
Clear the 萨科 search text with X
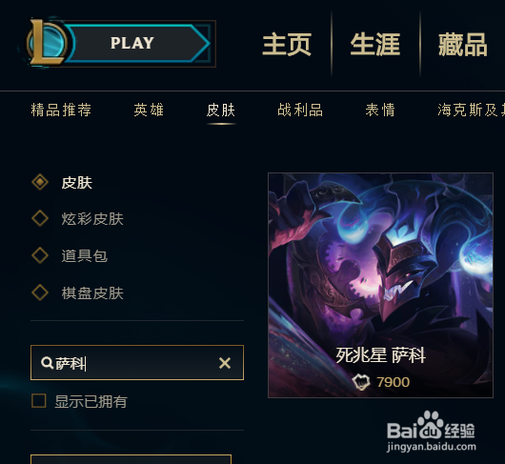point(225,363)
